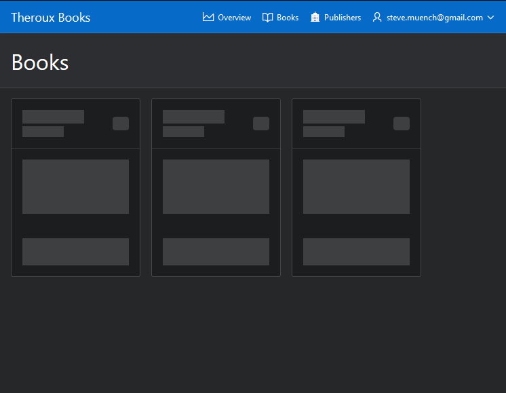Click the user profile silhouette icon
The height and width of the screenshot is (393, 506).
tap(377, 17)
